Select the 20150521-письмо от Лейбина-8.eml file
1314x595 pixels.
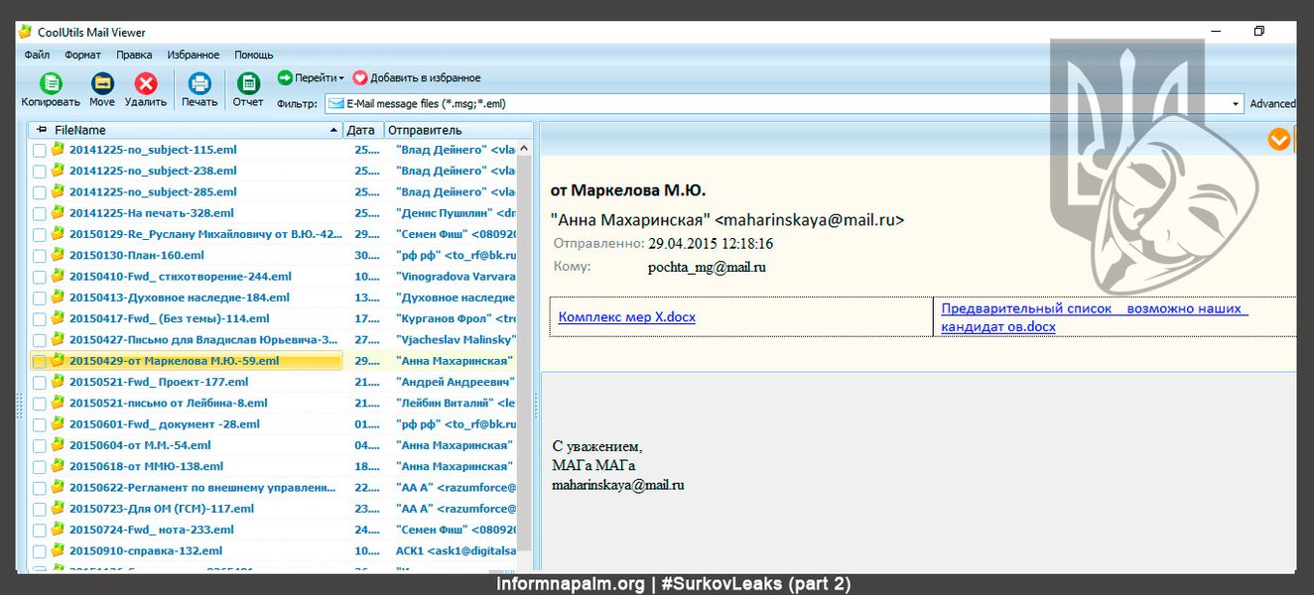pyautogui.click(x=168, y=403)
